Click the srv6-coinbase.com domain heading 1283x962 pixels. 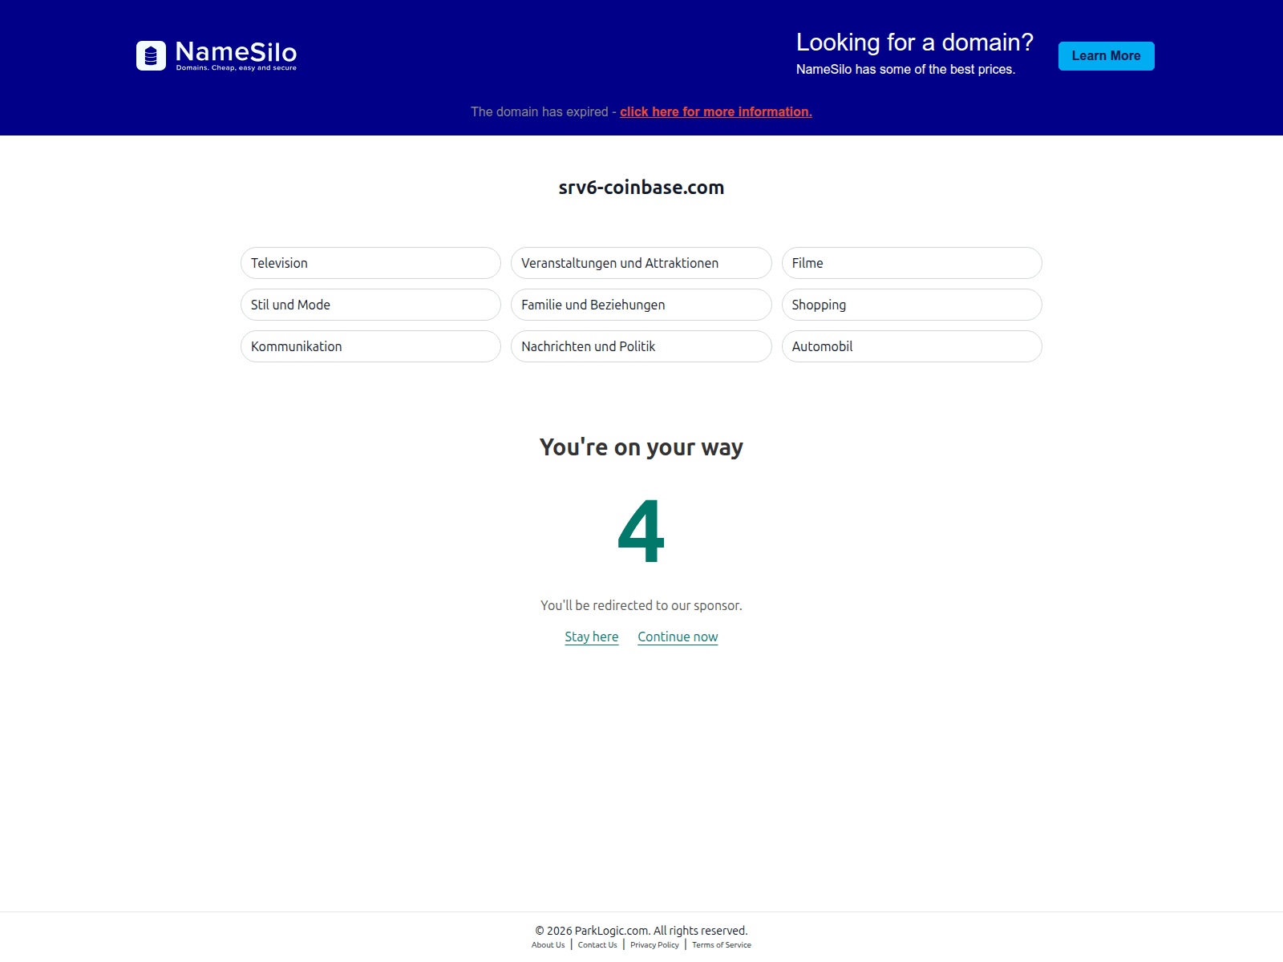(641, 188)
